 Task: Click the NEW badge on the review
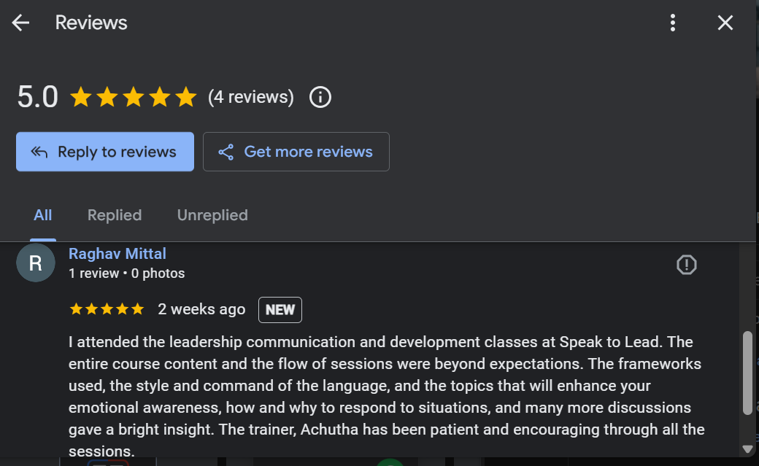point(280,309)
